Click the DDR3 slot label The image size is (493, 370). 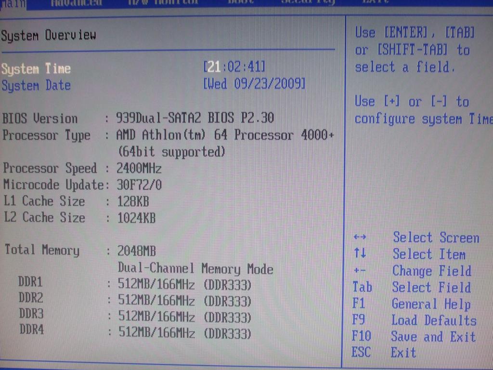tap(31, 314)
